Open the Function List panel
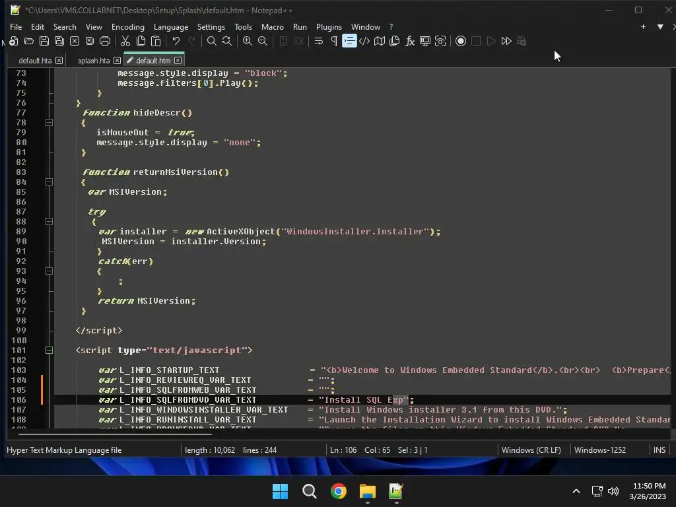Screen dimensions: 676x507 pyautogui.click(x=410, y=41)
